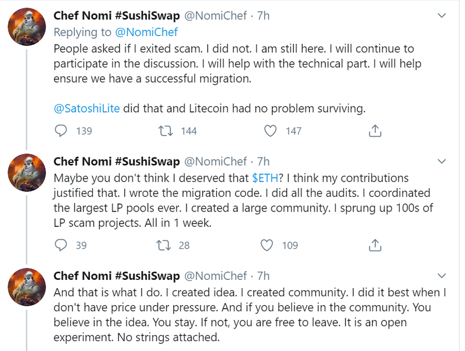Like the tweet with 147 likes

[270, 131]
